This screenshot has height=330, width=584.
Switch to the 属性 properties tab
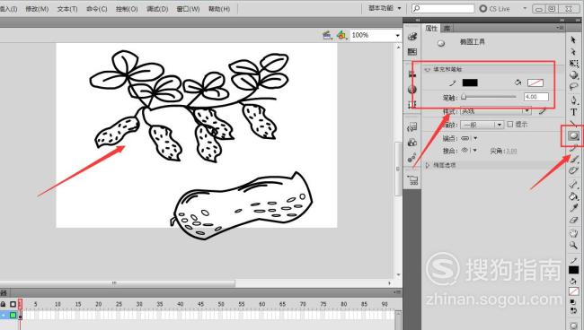431,28
